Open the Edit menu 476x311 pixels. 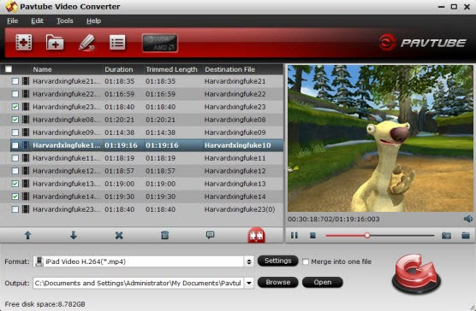click(37, 21)
